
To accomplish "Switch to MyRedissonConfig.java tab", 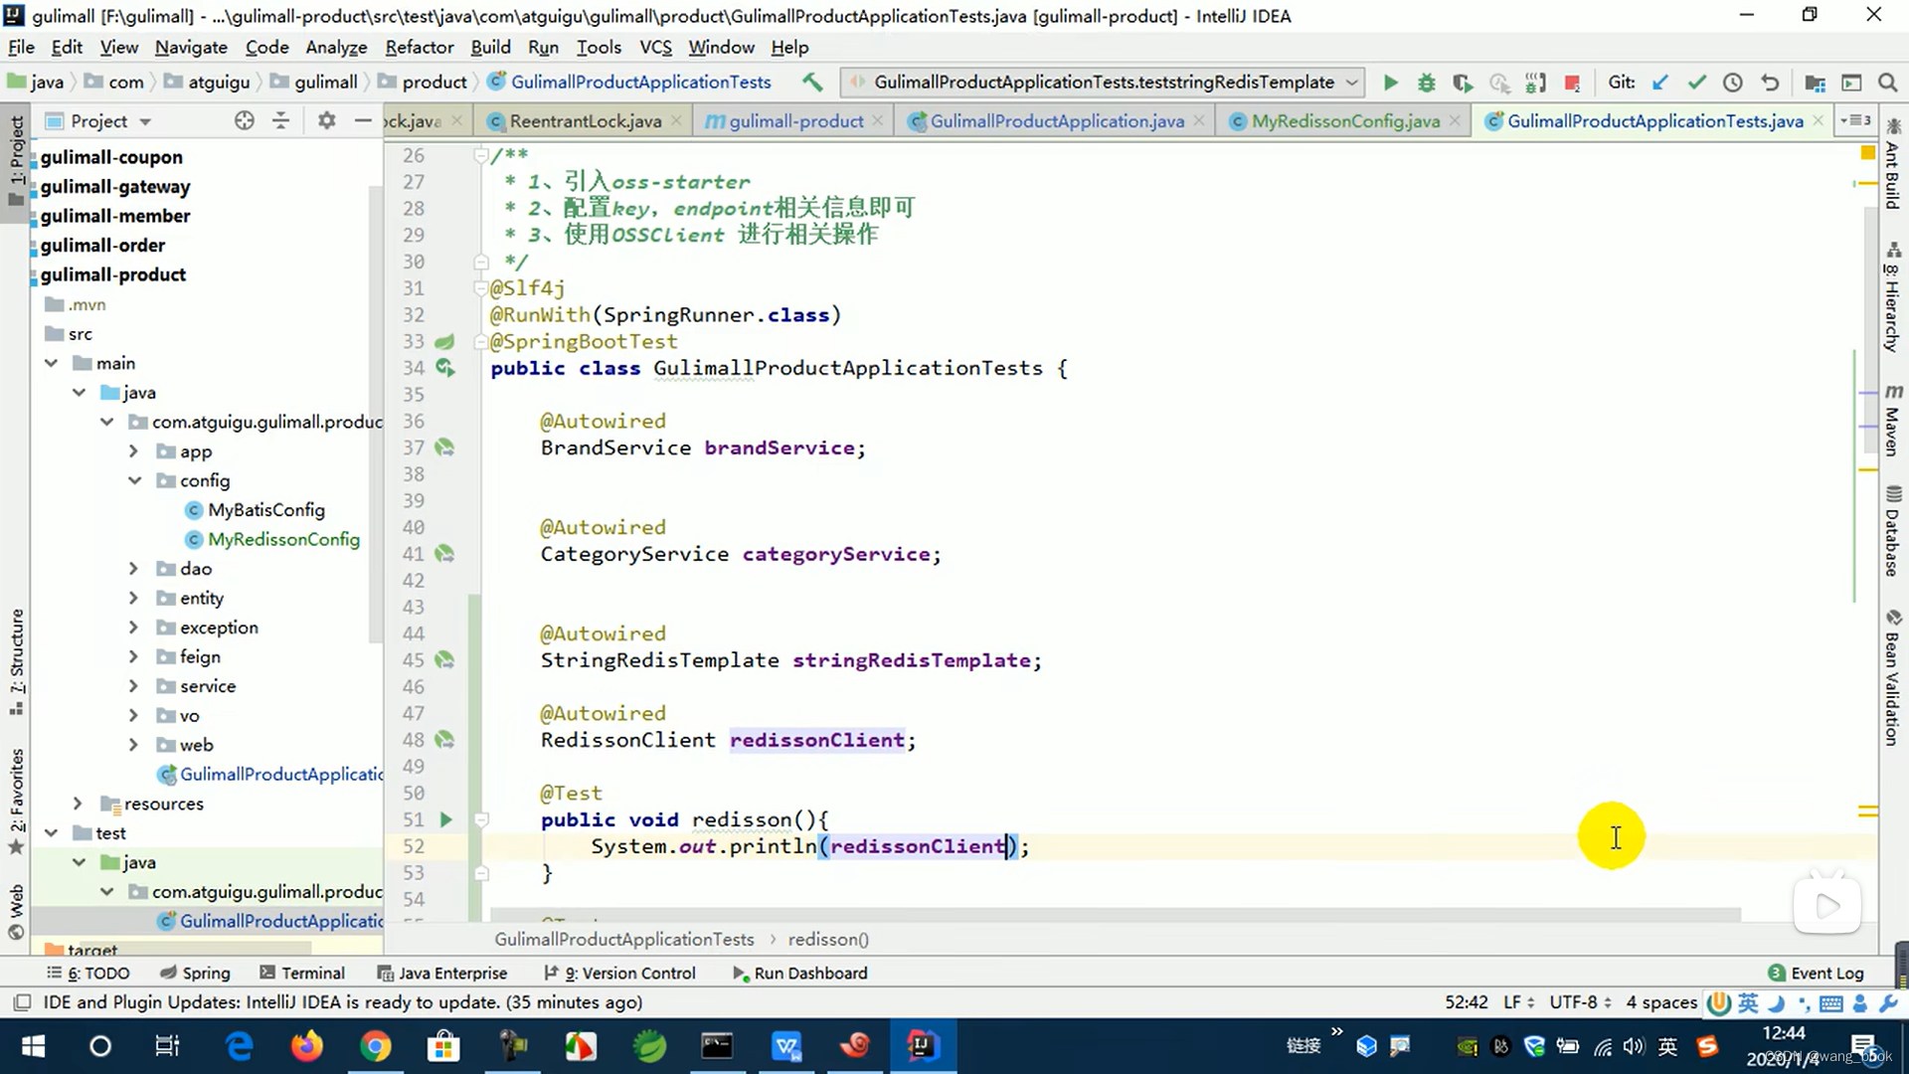I will [1344, 120].
